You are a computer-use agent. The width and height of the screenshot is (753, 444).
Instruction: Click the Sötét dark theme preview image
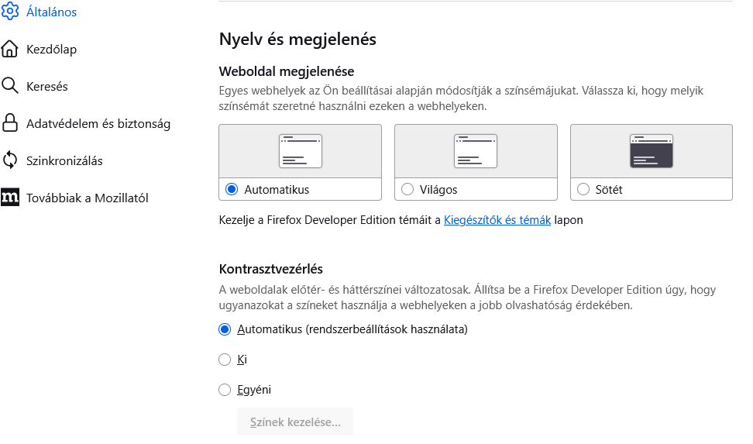pyautogui.click(x=652, y=151)
